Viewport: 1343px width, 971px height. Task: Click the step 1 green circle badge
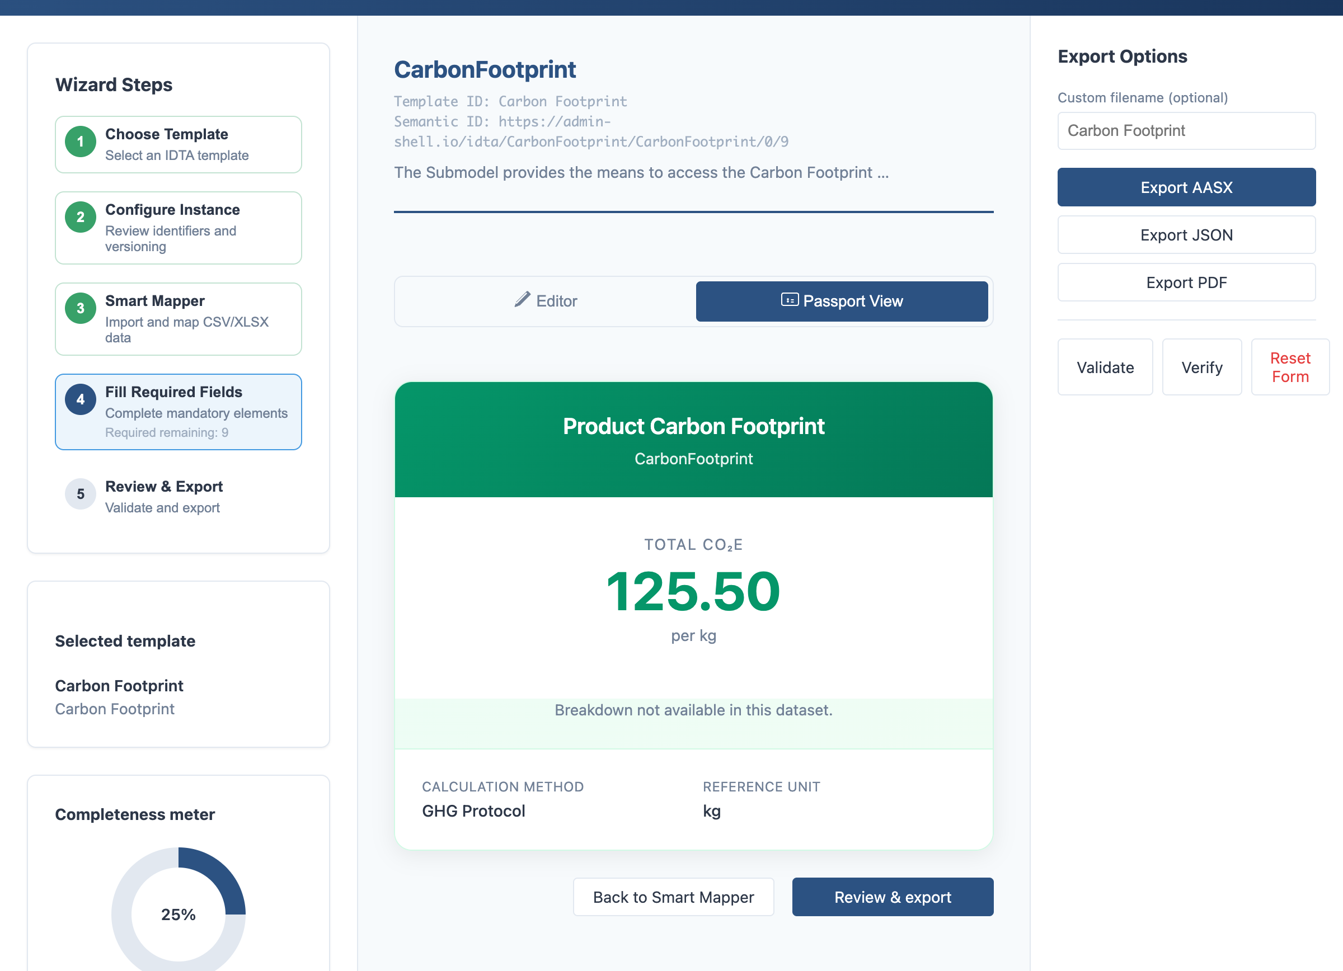pos(81,142)
